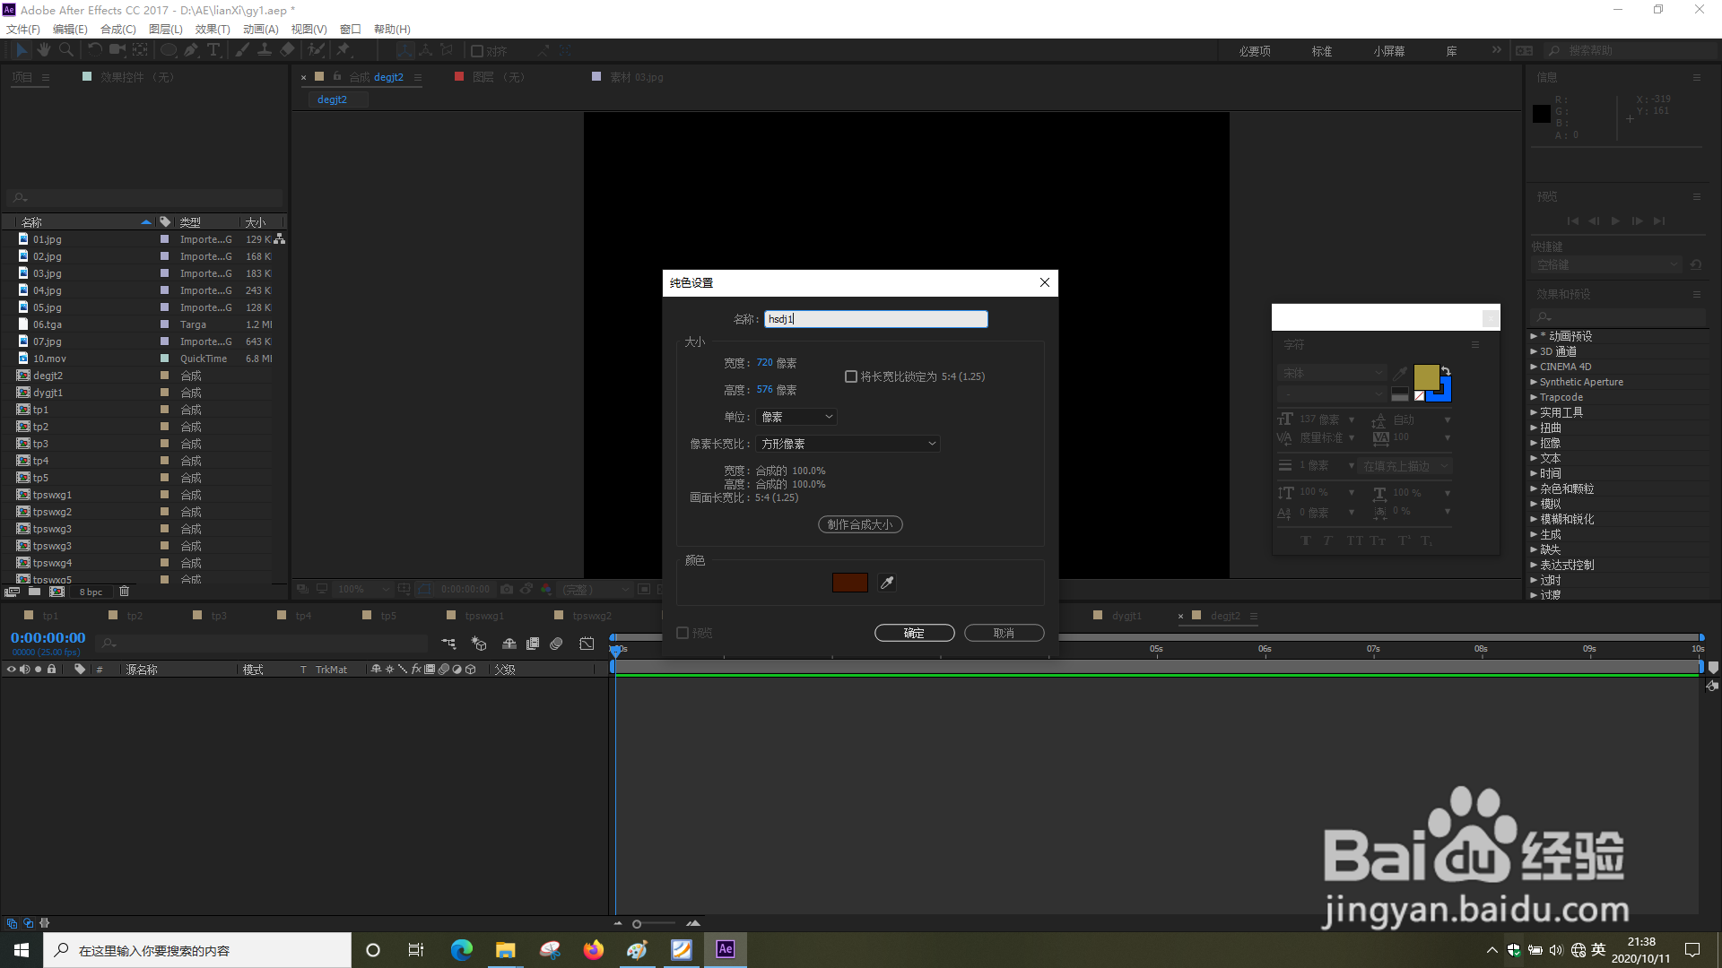Select the Type tool in the toolbar
Viewport: 1722px width, 968px height.
[213, 50]
